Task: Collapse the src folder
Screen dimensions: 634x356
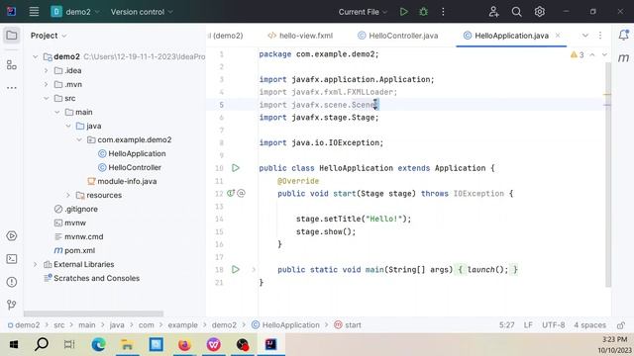Action: click(47, 98)
